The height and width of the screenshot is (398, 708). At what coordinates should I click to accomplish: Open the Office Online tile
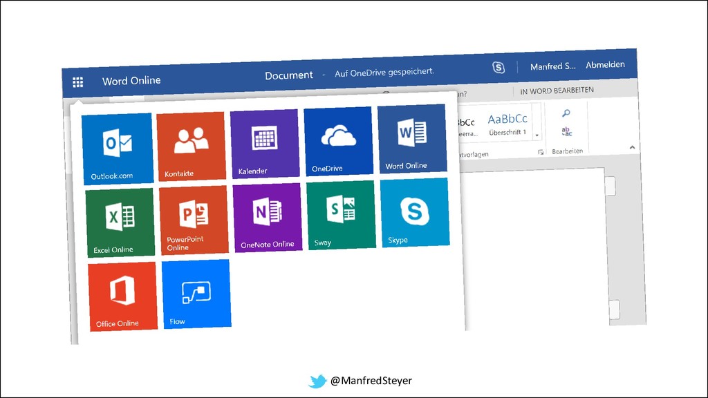click(x=123, y=296)
